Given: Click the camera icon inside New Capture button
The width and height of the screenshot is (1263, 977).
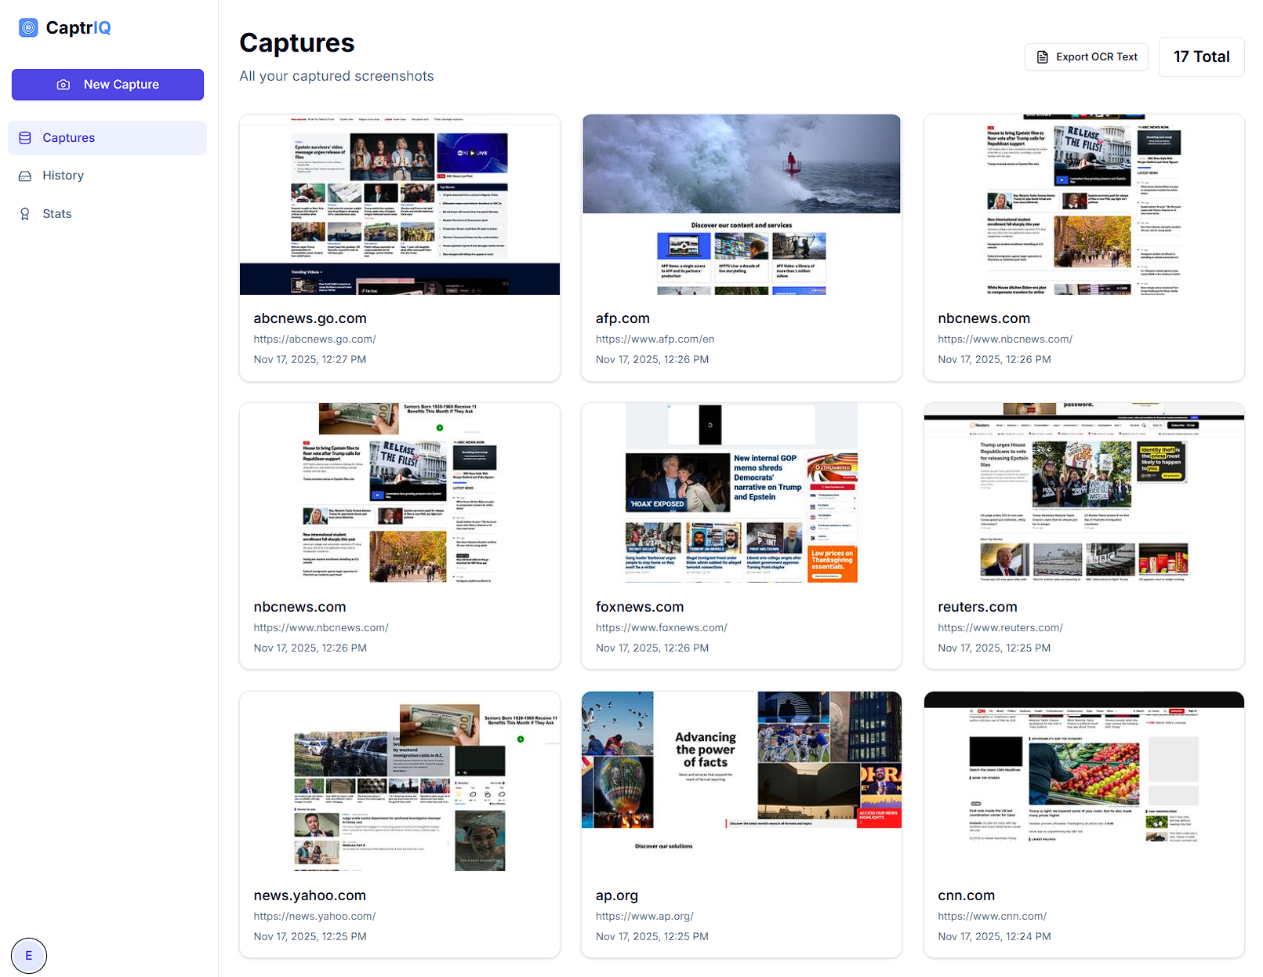Looking at the screenshot, I should 63,84.
